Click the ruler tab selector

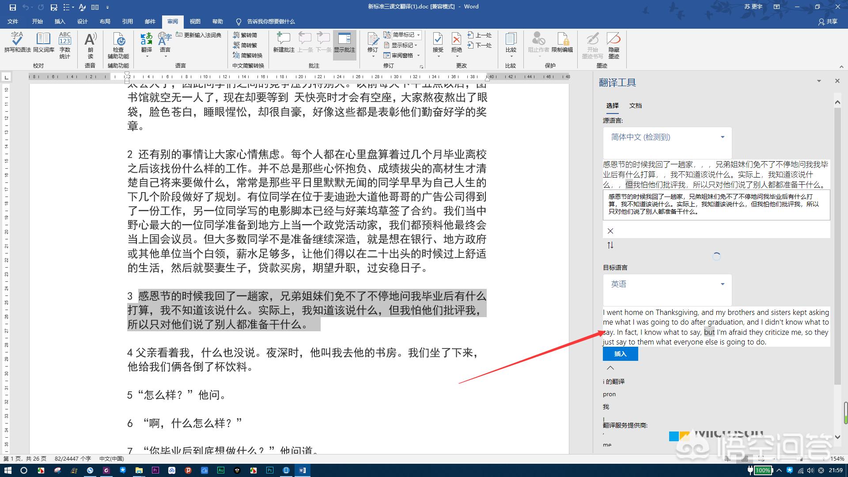point(6,77)
